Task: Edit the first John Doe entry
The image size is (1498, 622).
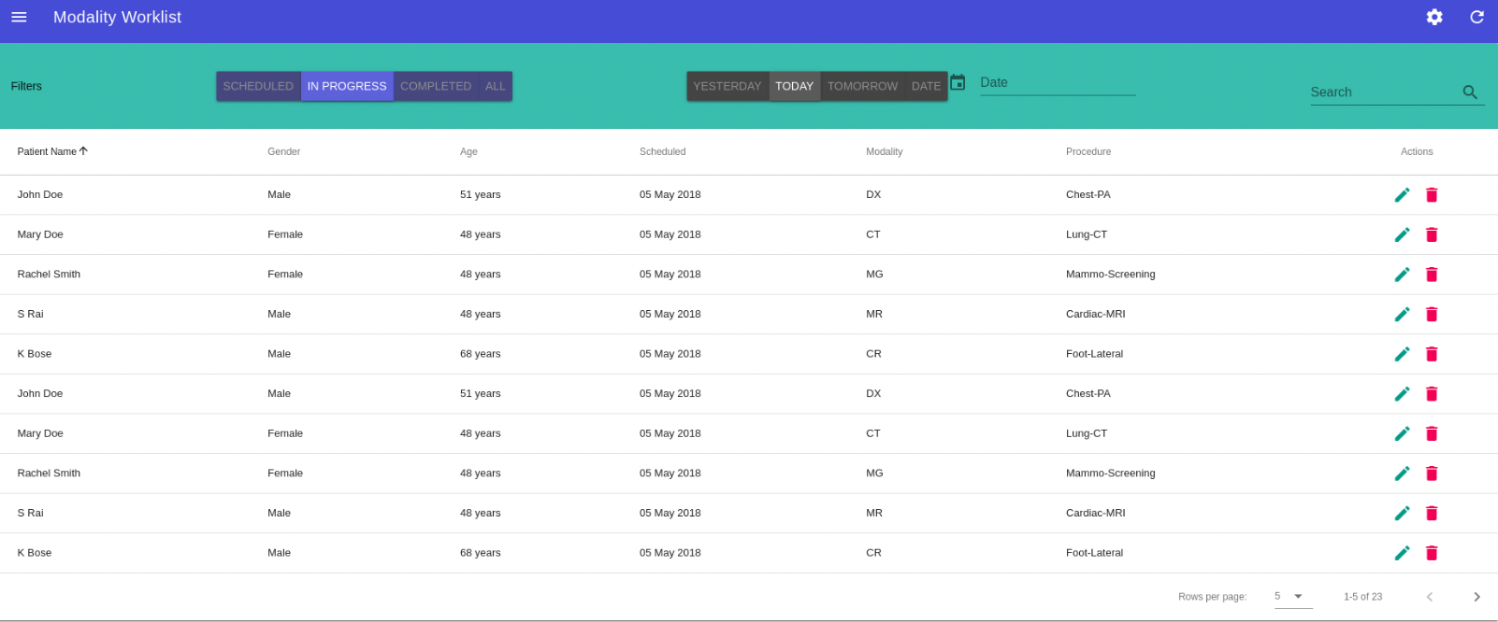Action: point(1402,195)
